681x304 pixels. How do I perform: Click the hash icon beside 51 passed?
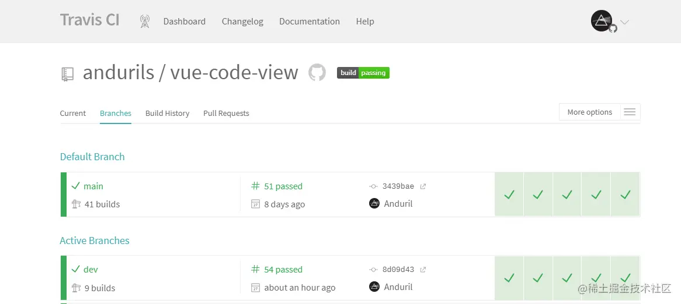[255, 186]
